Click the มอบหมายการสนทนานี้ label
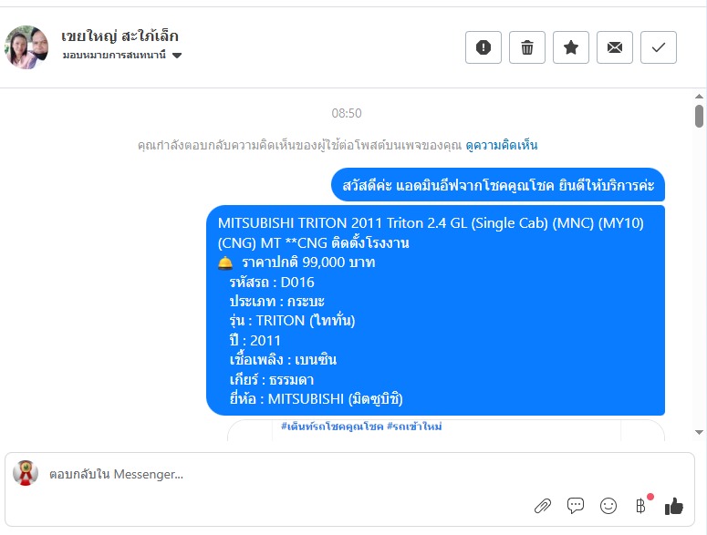The width and height of the screenshot is (707, 535). 114,55
